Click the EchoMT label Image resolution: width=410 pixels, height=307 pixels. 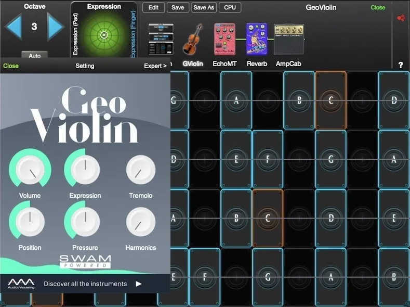224,64
